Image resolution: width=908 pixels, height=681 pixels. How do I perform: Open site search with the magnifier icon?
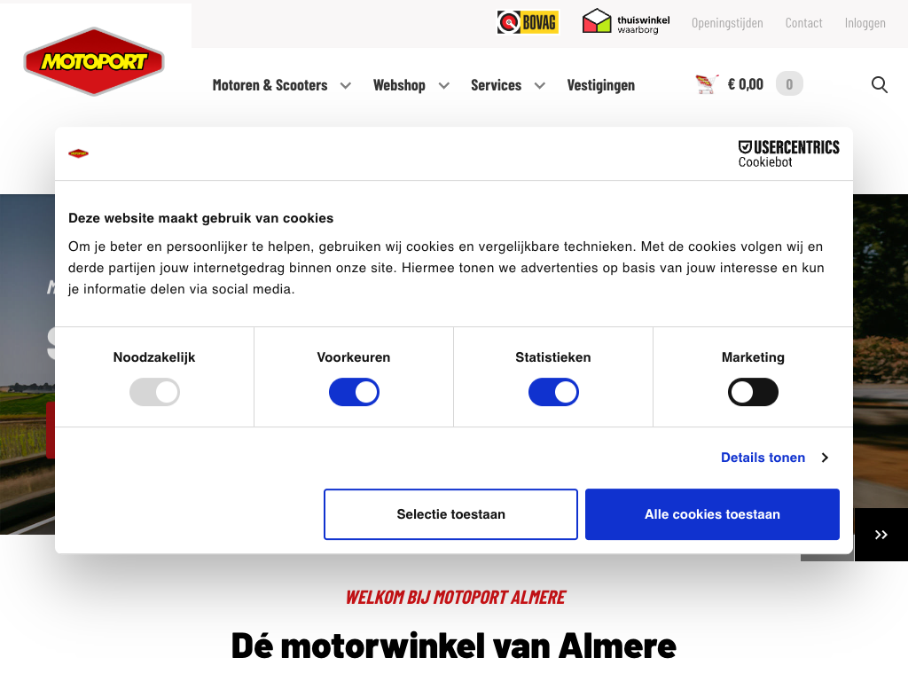(879, 84)
